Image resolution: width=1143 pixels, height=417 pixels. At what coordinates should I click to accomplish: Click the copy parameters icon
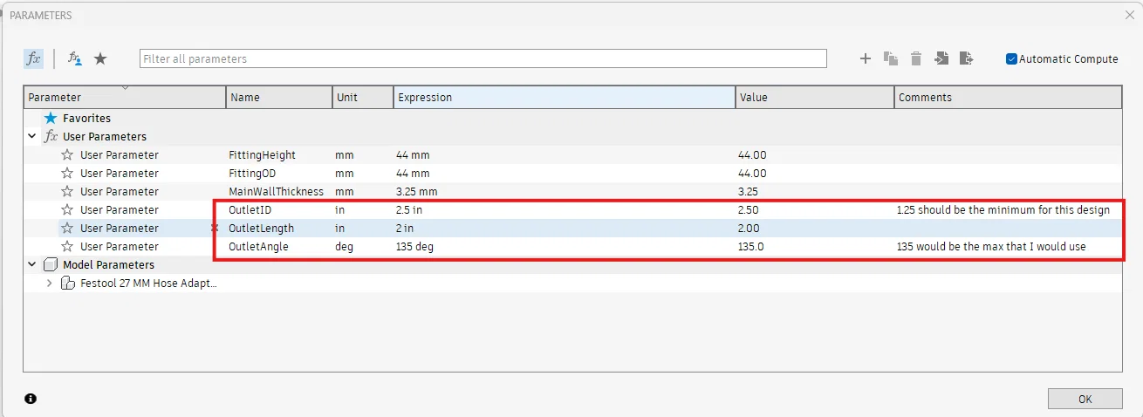(891, 58)
